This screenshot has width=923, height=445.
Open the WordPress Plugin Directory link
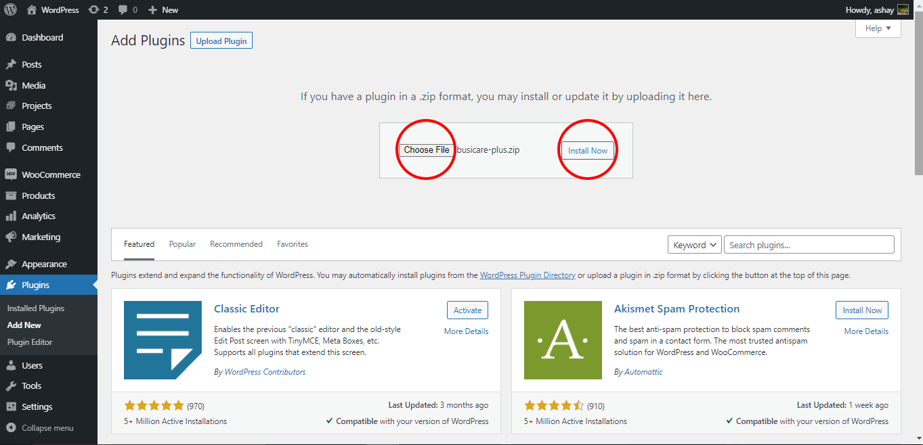pos(528,275)
